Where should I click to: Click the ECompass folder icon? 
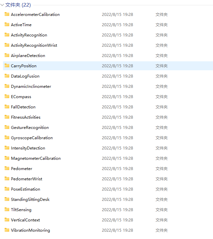[7, 96]
